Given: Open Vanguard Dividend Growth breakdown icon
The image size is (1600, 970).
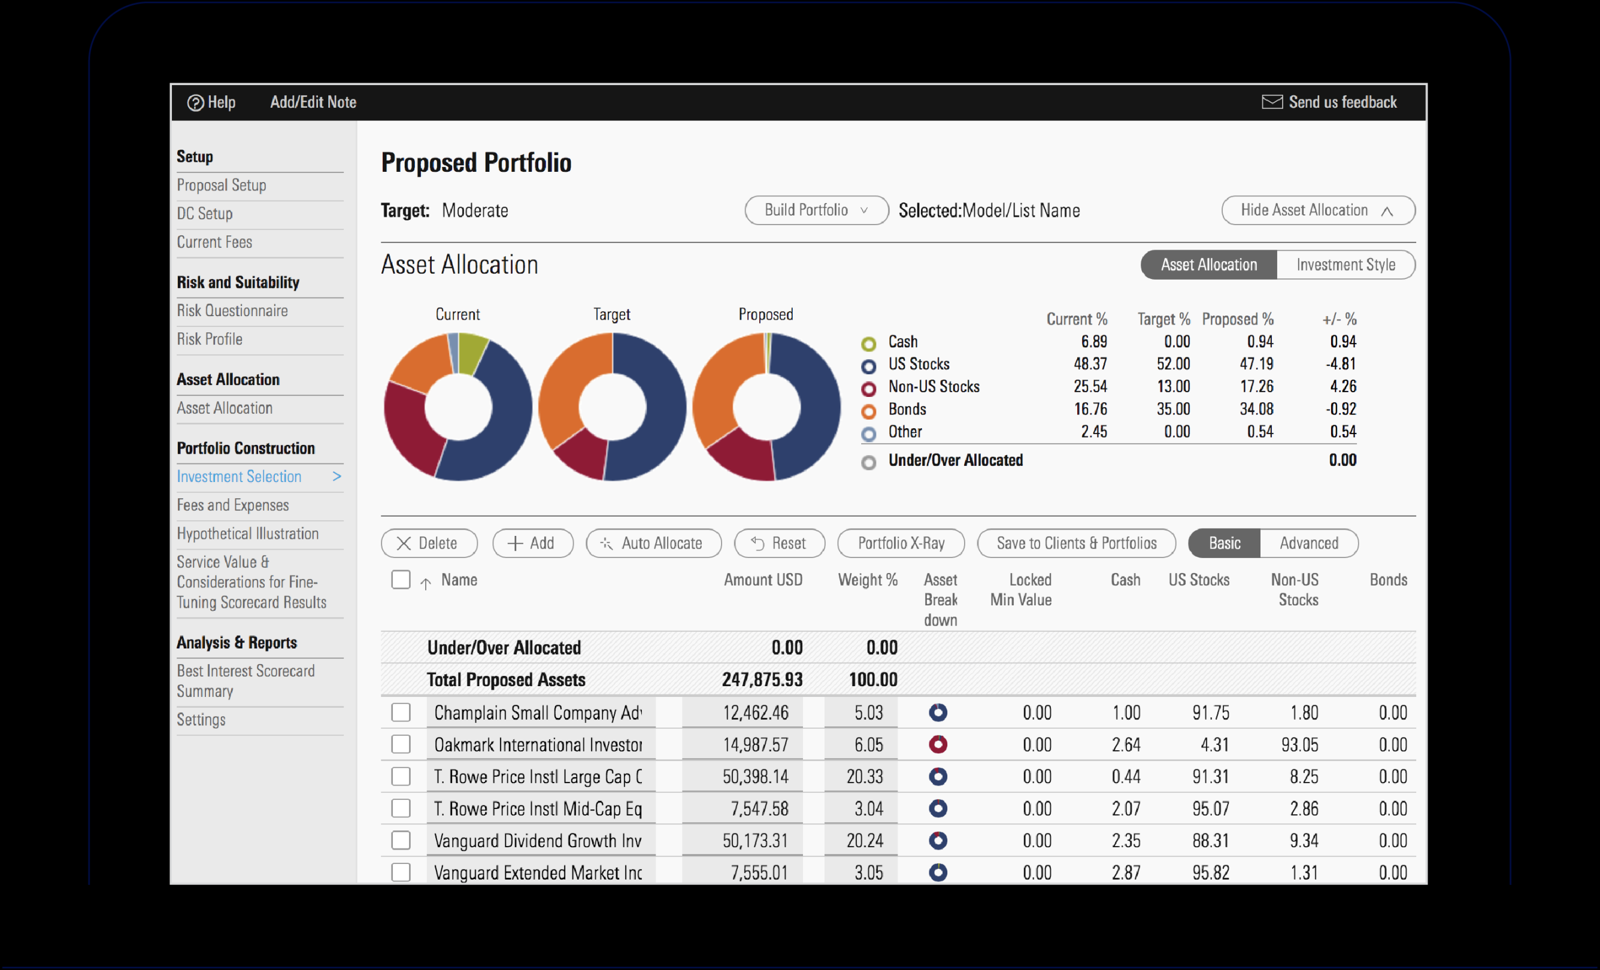Looking at the screenshot, I should 938,840.
